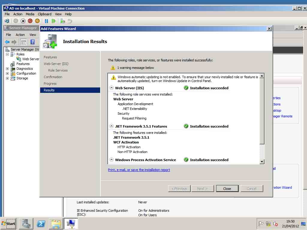
Task: Open Server Manager help
Action: [x=32, y=42]
